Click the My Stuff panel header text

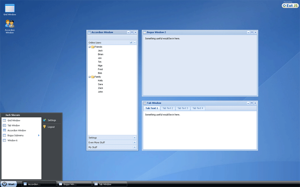[x=93, y=147]
